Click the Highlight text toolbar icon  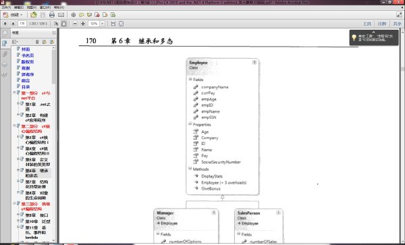click(89, 15)
